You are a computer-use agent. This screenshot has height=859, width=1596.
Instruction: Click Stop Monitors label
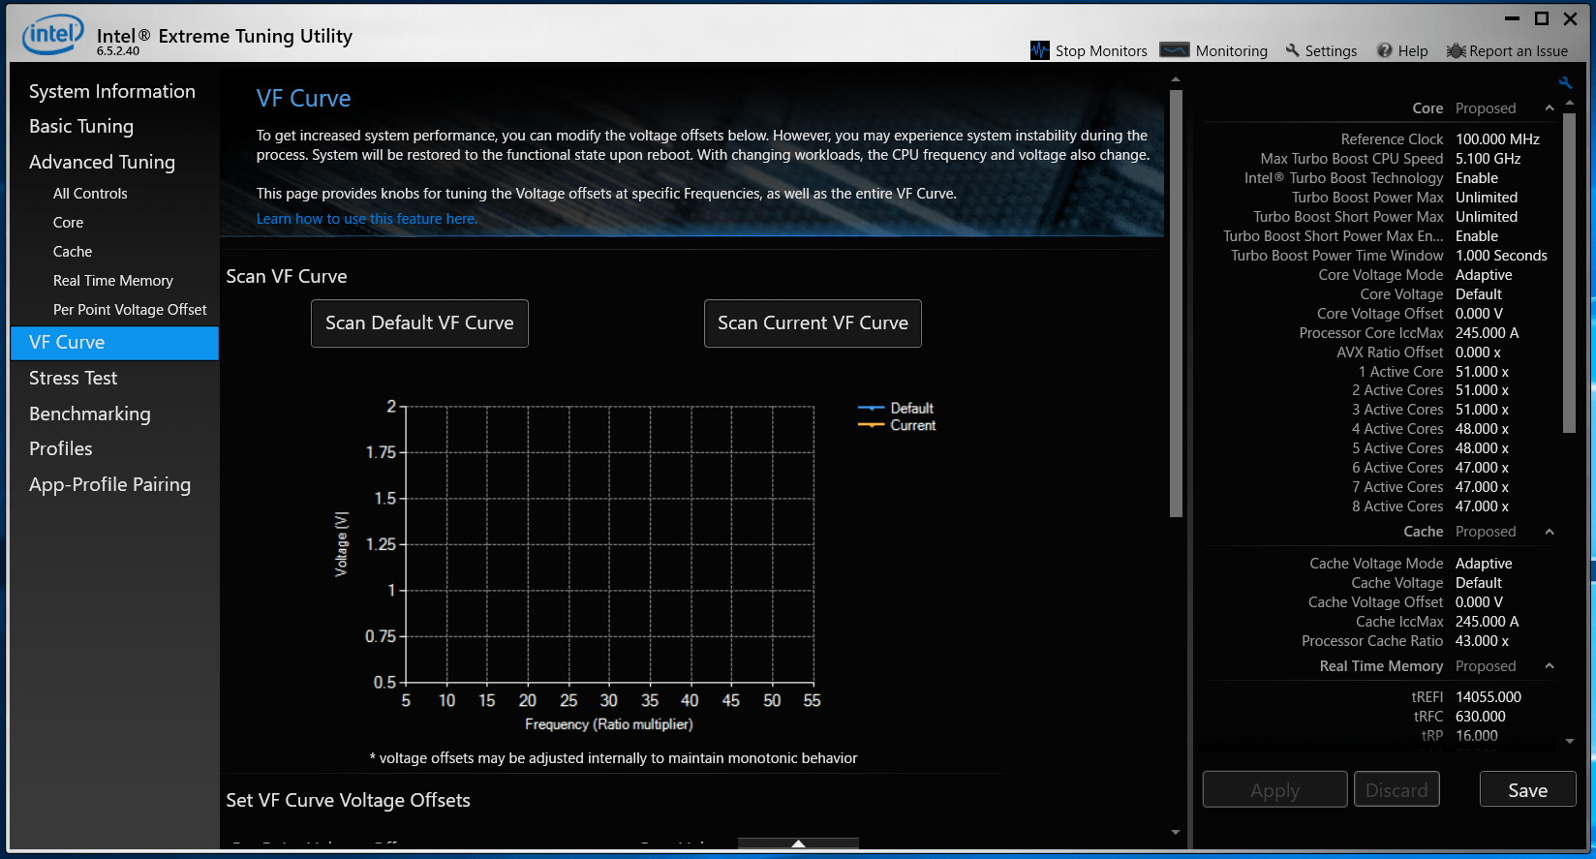[1101, 51]
